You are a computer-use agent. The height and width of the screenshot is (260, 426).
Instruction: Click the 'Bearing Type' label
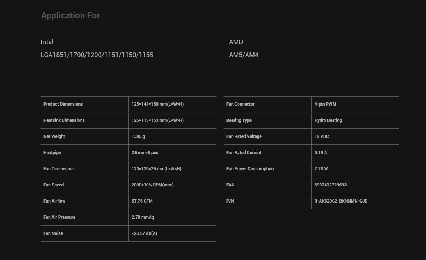239,120
